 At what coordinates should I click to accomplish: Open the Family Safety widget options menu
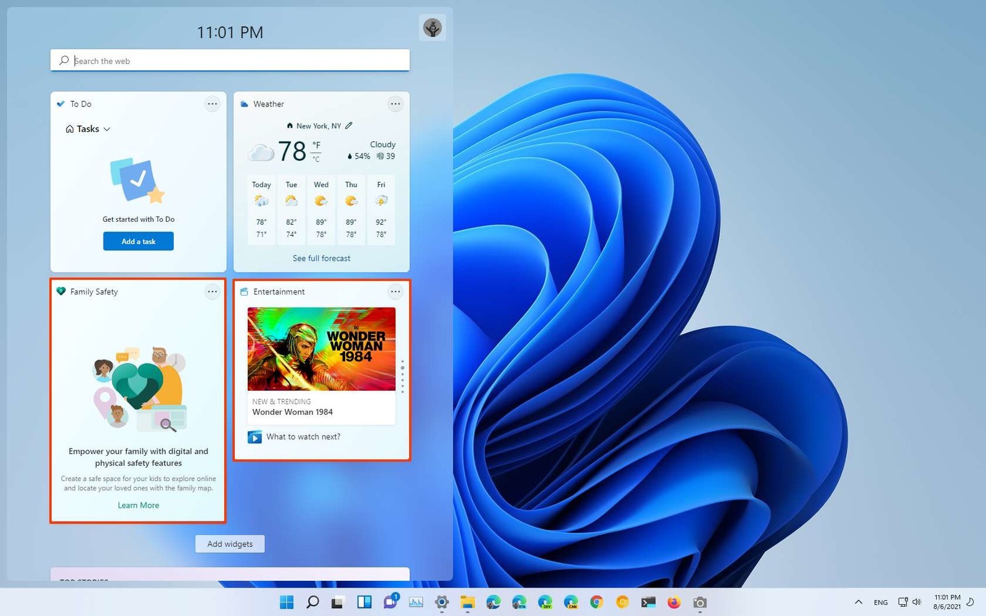212,292
